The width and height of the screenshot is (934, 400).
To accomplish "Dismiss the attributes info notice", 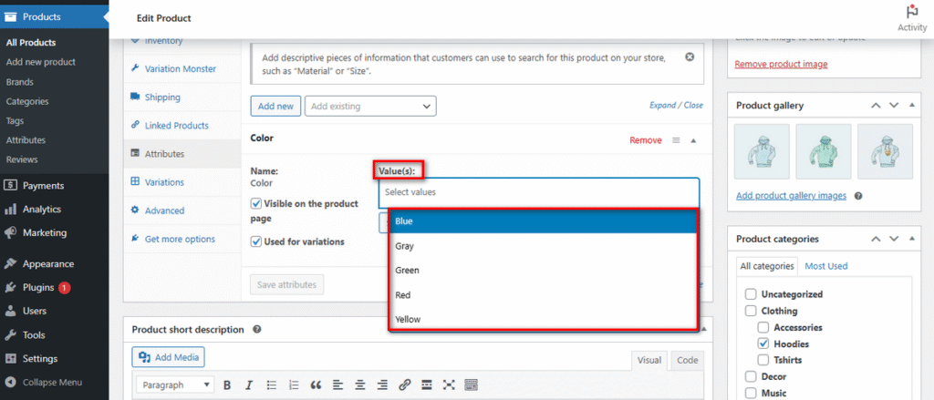I will pos(690,57).
